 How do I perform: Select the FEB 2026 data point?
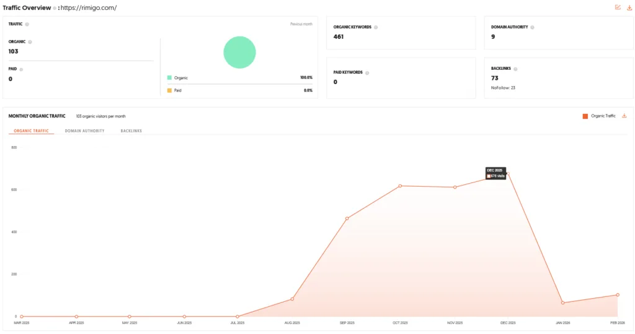click(x=618, y=295)
